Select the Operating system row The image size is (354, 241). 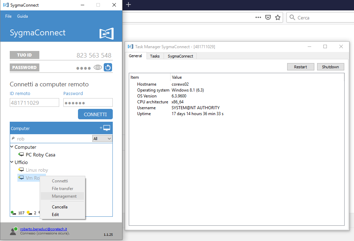coord(237,90)
